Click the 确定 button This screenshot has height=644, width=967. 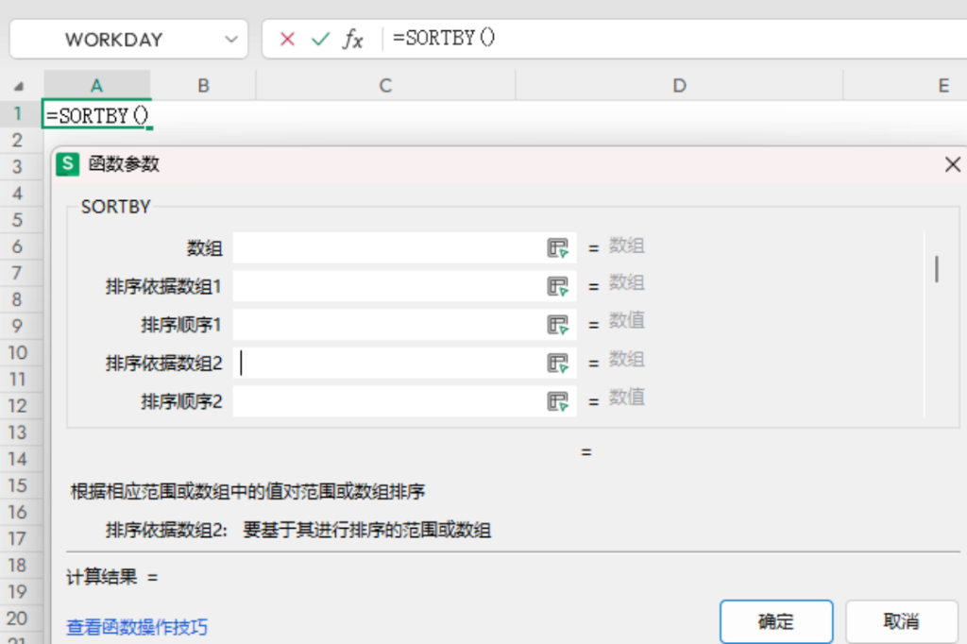776,621
